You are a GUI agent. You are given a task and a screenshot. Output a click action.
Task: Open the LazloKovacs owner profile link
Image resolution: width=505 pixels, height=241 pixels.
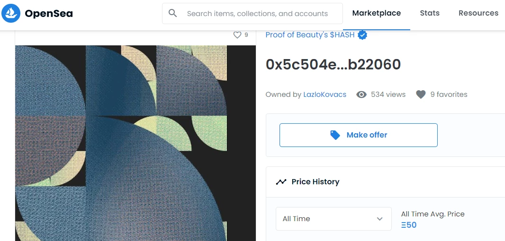click(x=325, y=95)
